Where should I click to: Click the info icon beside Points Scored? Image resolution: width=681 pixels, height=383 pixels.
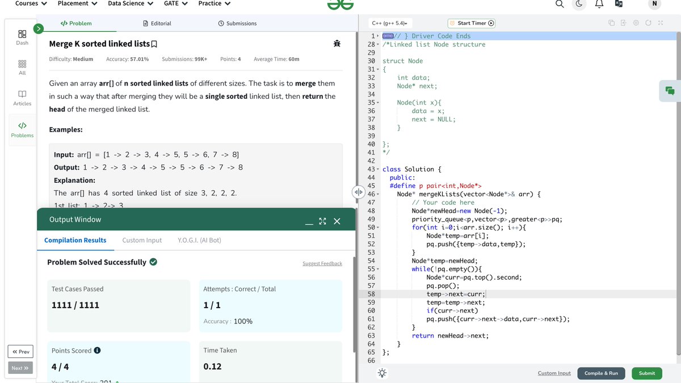point(98,351)
